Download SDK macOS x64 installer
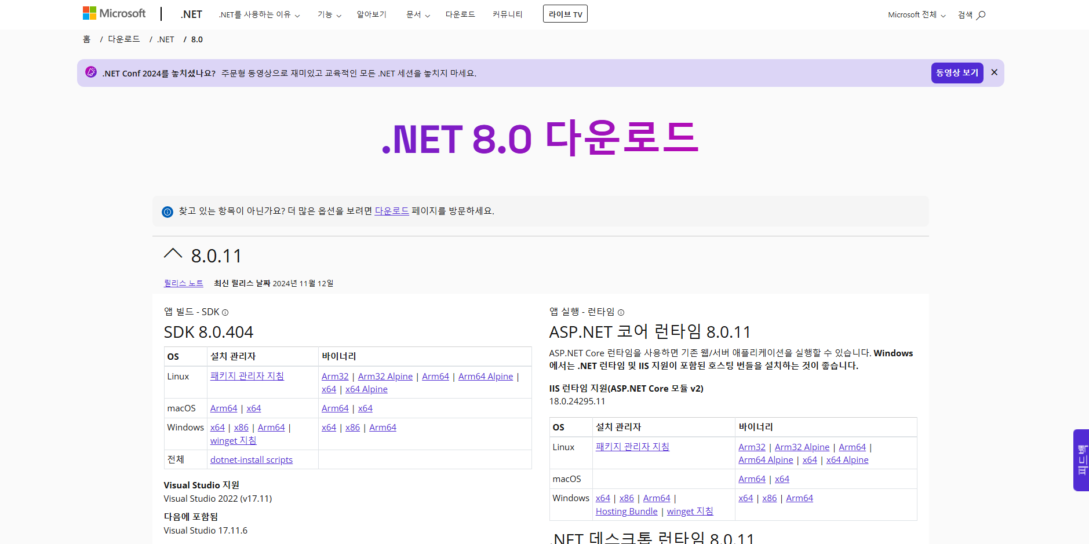Viewport: 1089px width, 544px height. point(254,408)
